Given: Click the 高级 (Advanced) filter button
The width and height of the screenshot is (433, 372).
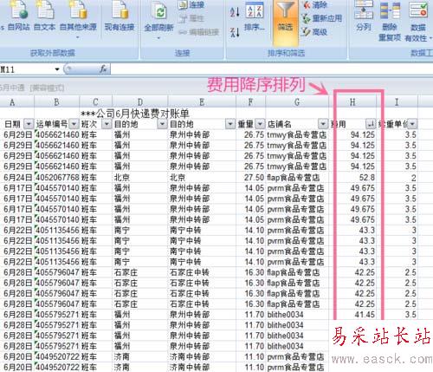Looking at the screenshot, I should 314,32.
